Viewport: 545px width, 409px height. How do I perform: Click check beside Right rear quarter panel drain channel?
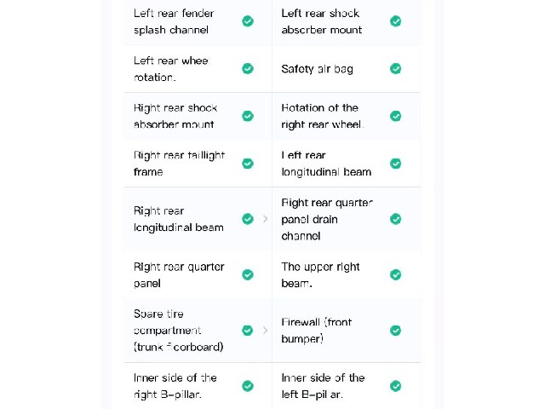[395, 219]
